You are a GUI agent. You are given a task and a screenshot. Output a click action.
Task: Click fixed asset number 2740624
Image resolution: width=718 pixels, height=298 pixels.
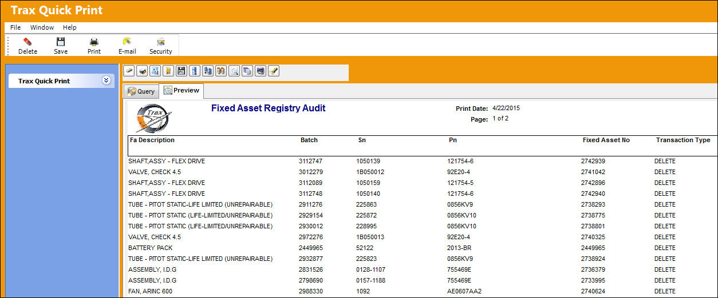pyautogui.click(x=593, y=291)
